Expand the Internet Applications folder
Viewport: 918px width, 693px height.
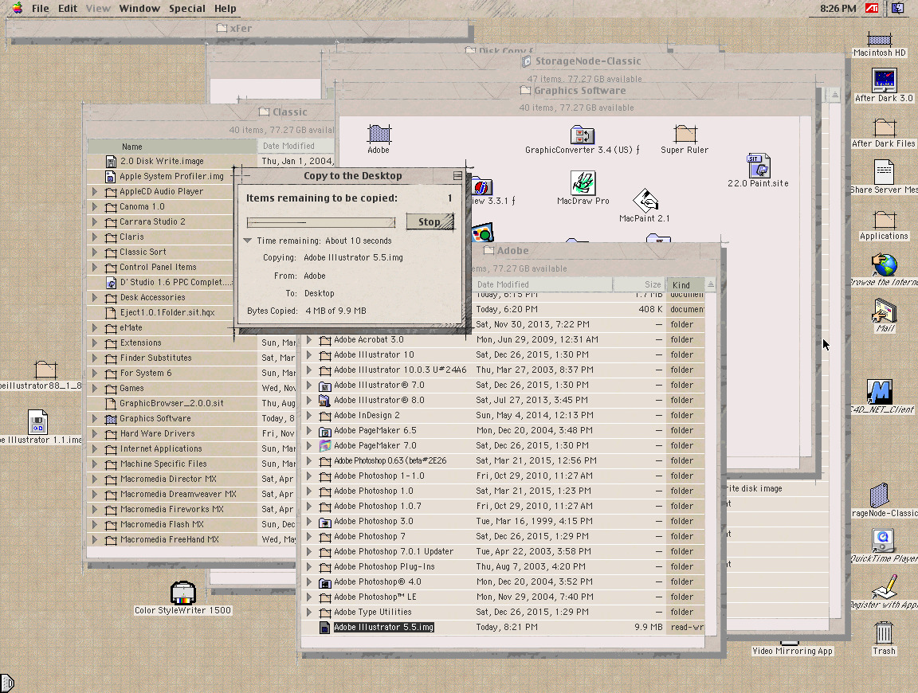[x=95, y=449]
